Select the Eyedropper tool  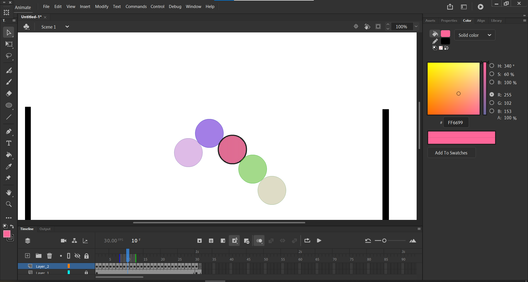(9, 167)
